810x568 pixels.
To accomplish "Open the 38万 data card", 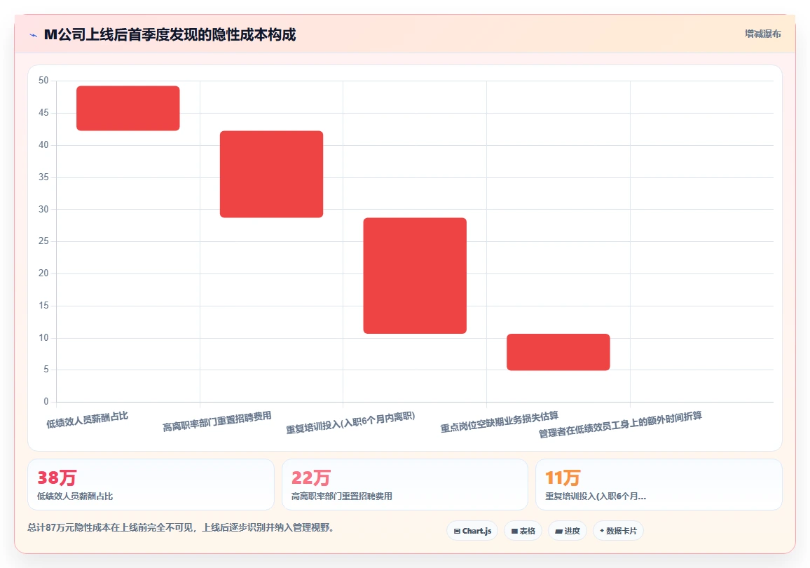I will (x=151, y=485).
